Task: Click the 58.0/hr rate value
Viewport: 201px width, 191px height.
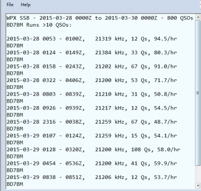Action: pyautogui.click(x=169, y=149)
